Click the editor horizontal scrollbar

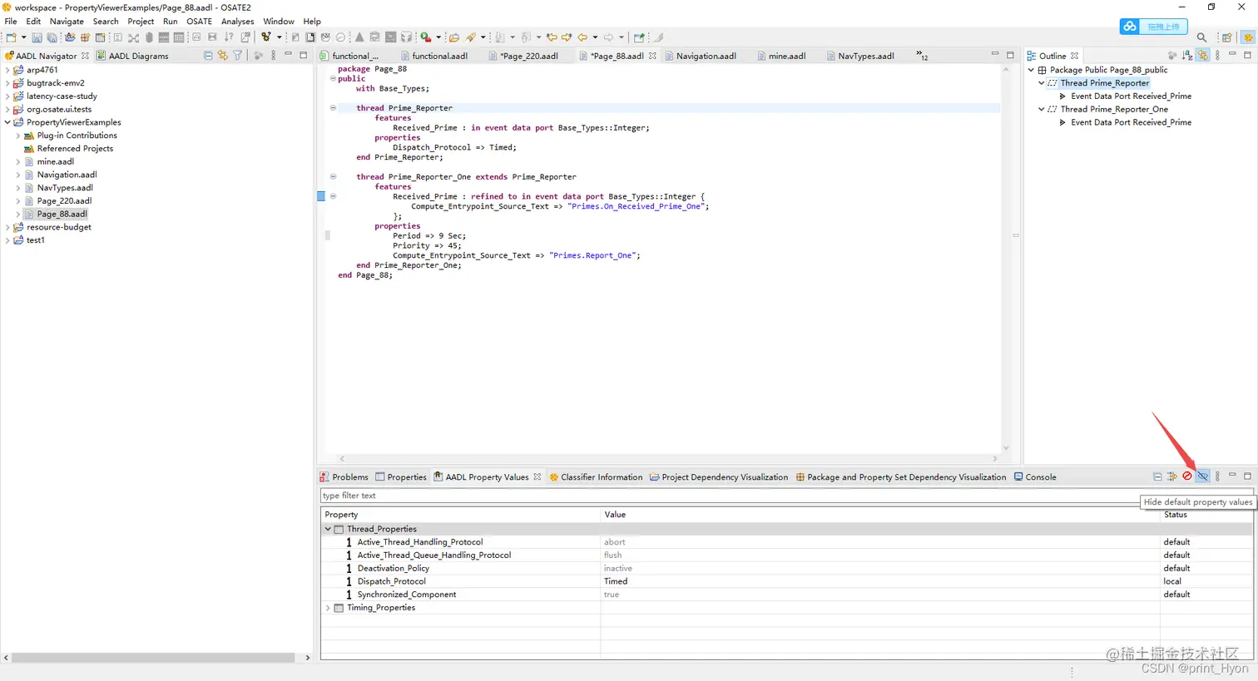tap(668, 459)
